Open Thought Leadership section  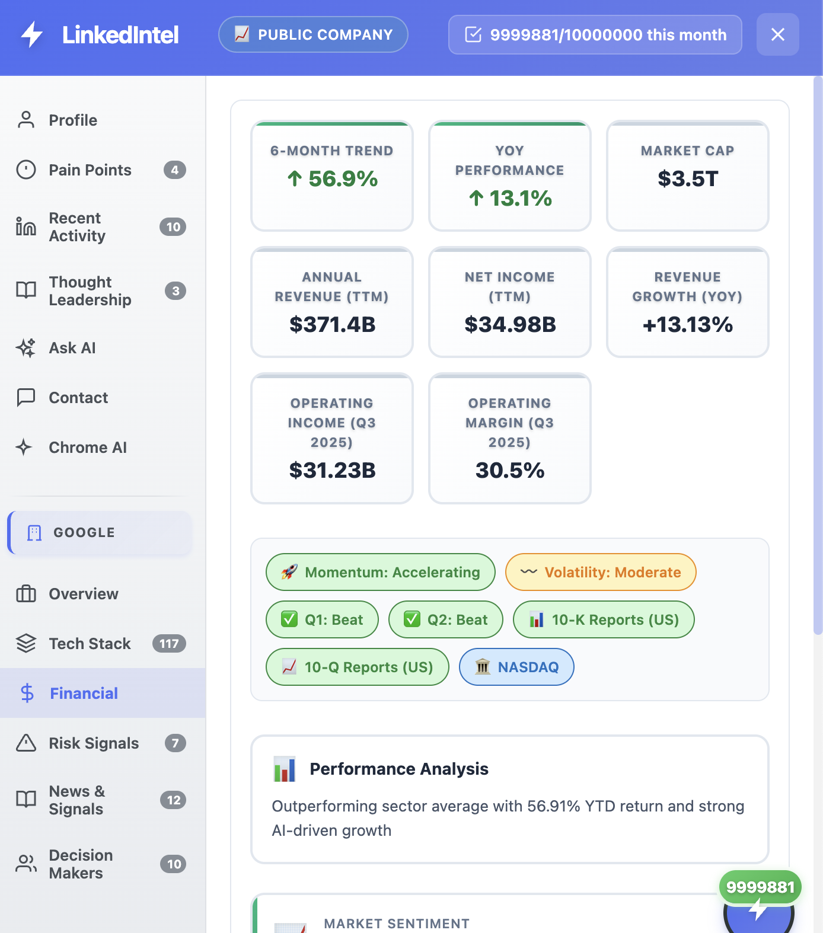(103, 290)
